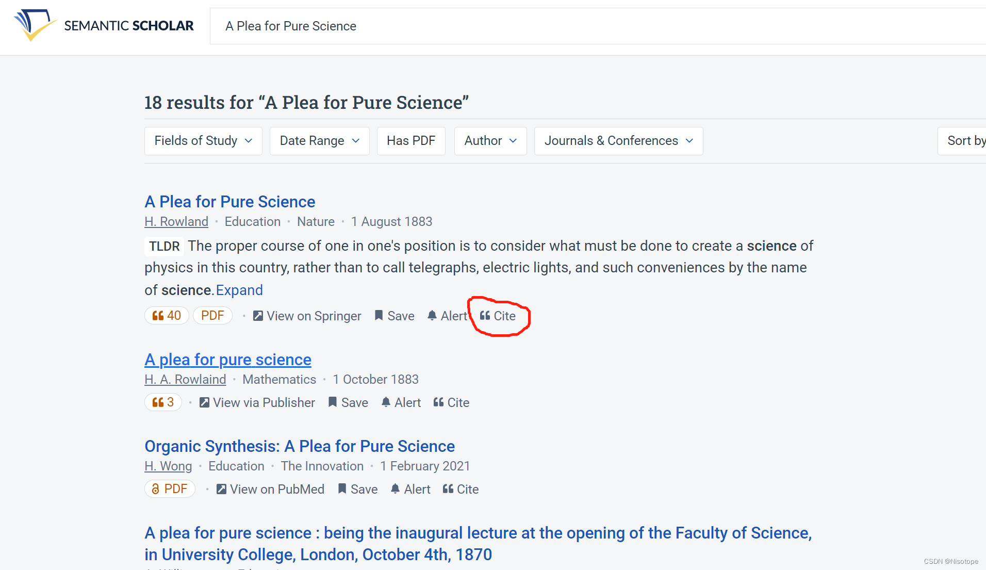Viewport: 986px width, 570px height.
Task: Click open-access PDF badge for Organic Synthesis
Action: 170,489
